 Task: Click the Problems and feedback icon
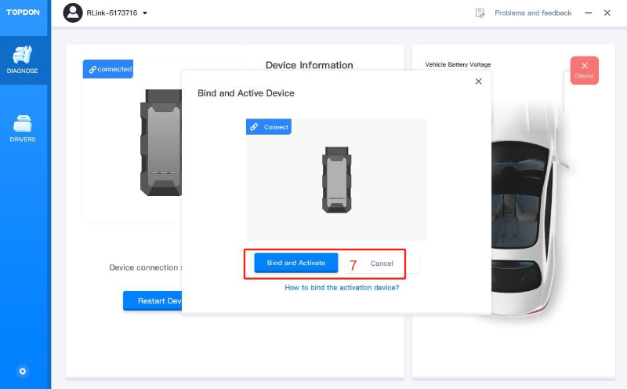click(480, 13)
